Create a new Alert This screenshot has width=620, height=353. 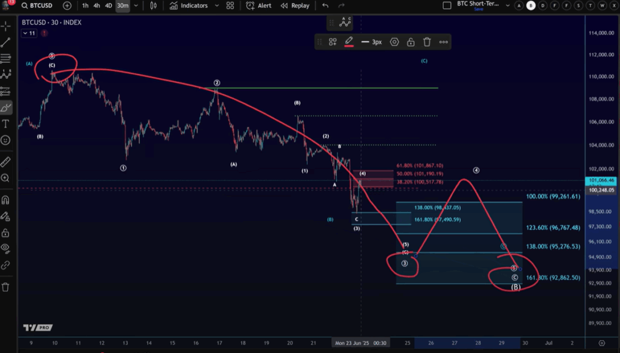pos(259,5)
